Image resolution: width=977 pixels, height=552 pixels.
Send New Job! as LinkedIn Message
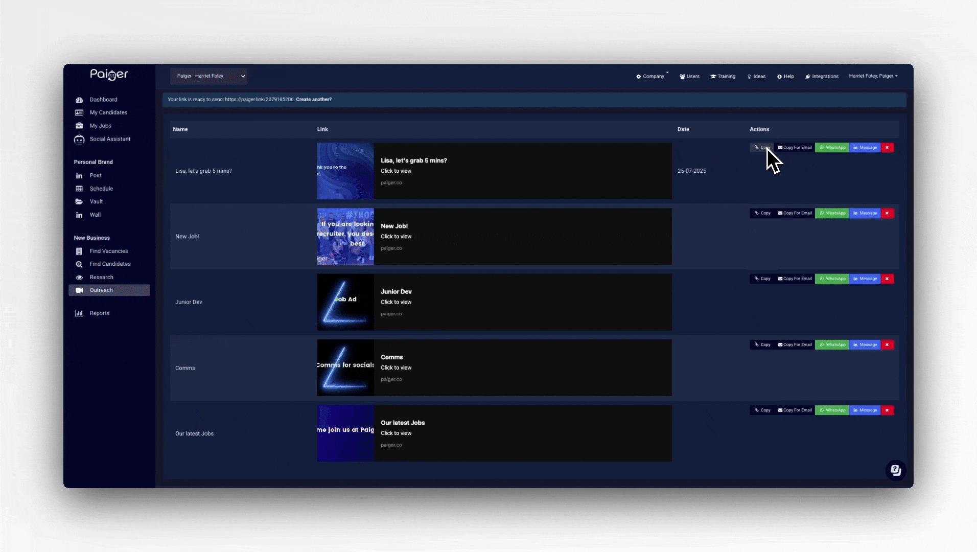(x=865, y=213)
